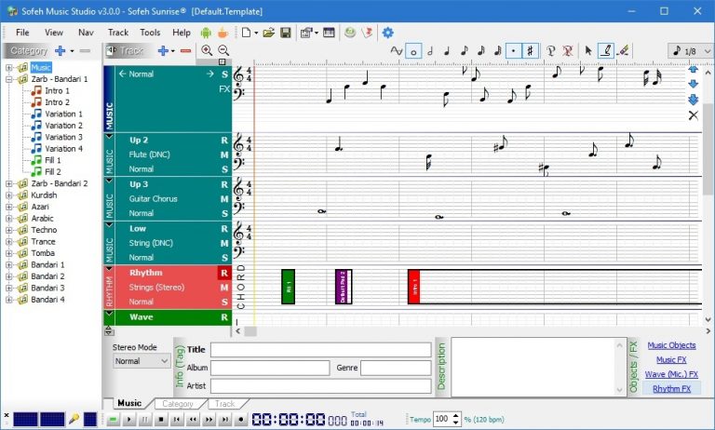Open the 1/8 note length dropdown
The image size is (715, 430).
[x=691, y=50]
